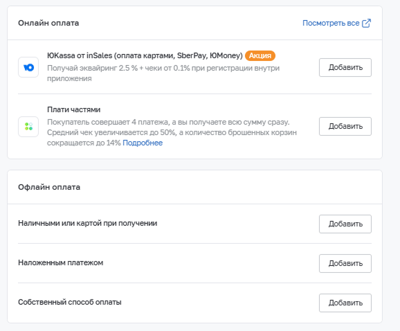Add Наложенным платежом payment option
Image resolution: width=400 pixels, height=331 pixels.
[345, 263]
